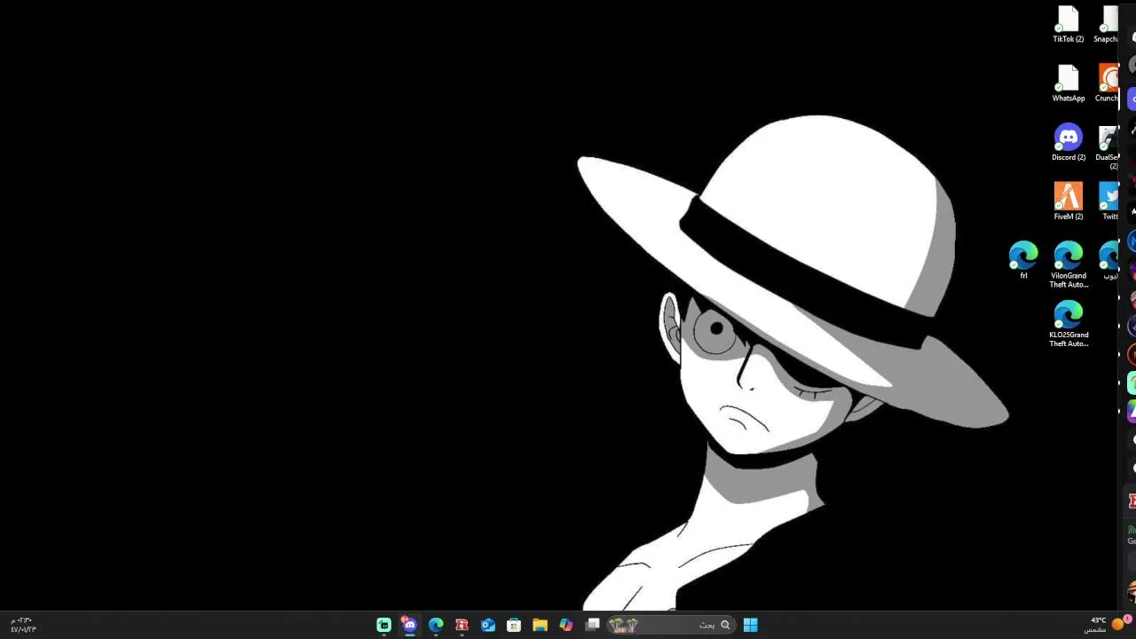The image size is (1136, 639).
Task: Open the green app icon on taskbar
Action: coord(383,625)
